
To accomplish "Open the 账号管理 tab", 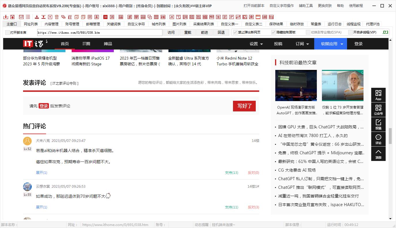I will 72,24.
